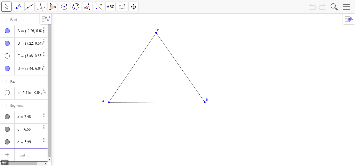Select the ray b equation entry

[x=31, y=93]
